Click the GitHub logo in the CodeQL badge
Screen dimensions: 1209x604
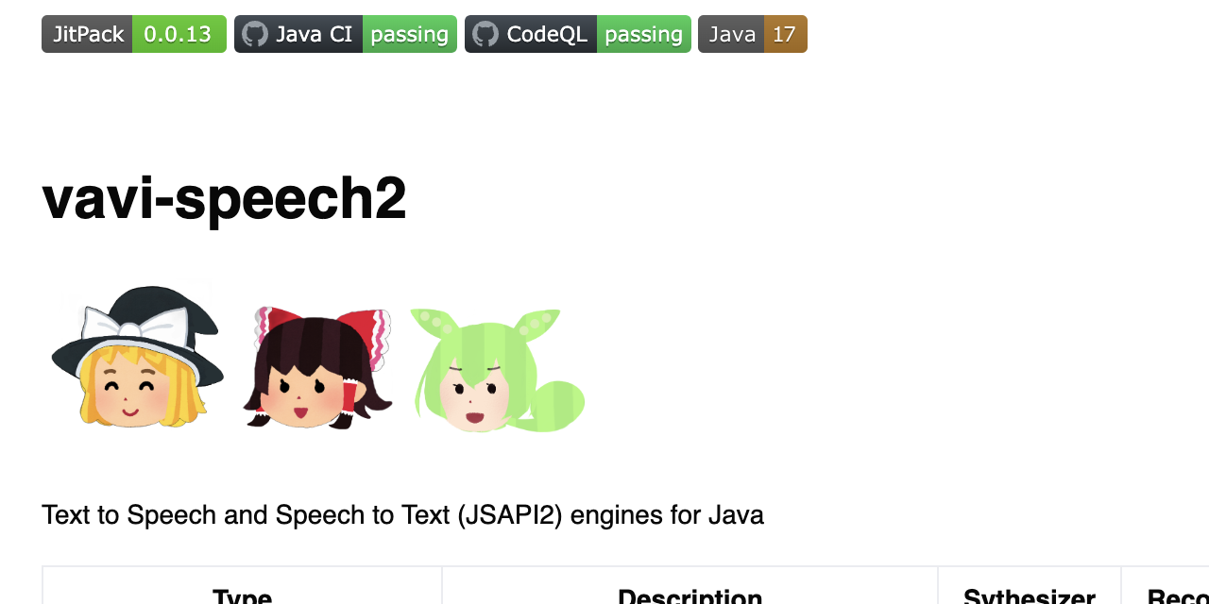pos(485,34)
